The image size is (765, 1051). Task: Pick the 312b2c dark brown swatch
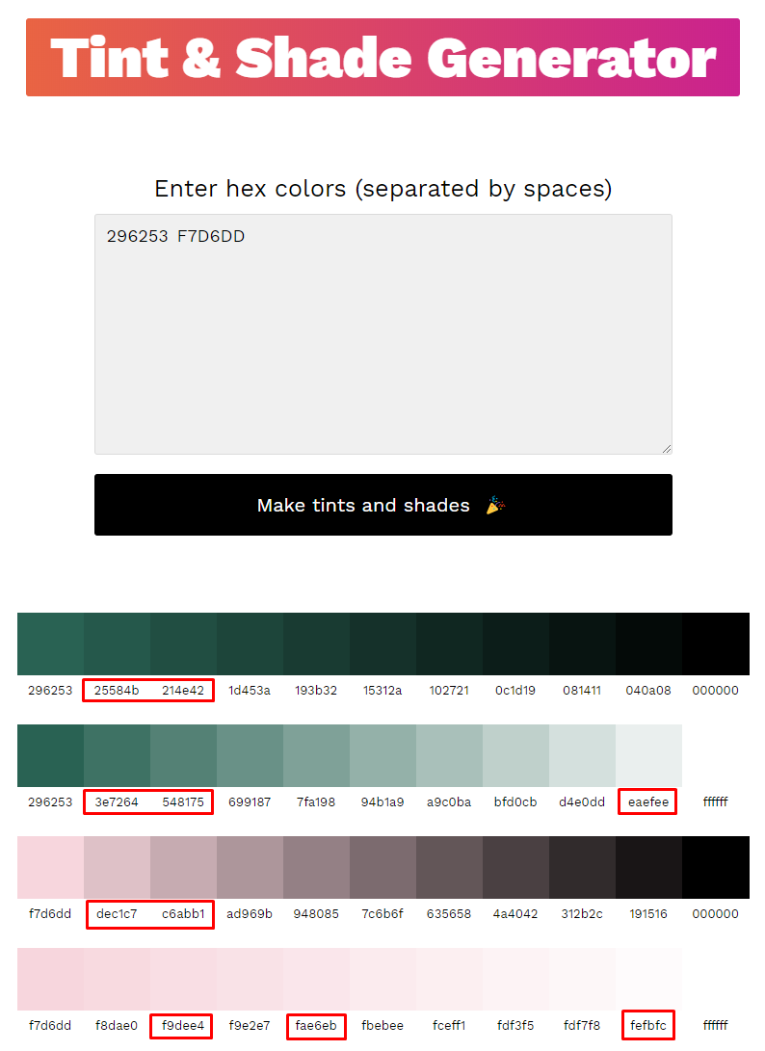tap(582, 867)
